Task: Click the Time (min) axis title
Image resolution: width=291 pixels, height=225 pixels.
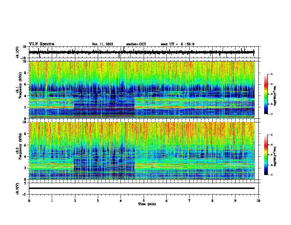Action: [x=147, y=204]
